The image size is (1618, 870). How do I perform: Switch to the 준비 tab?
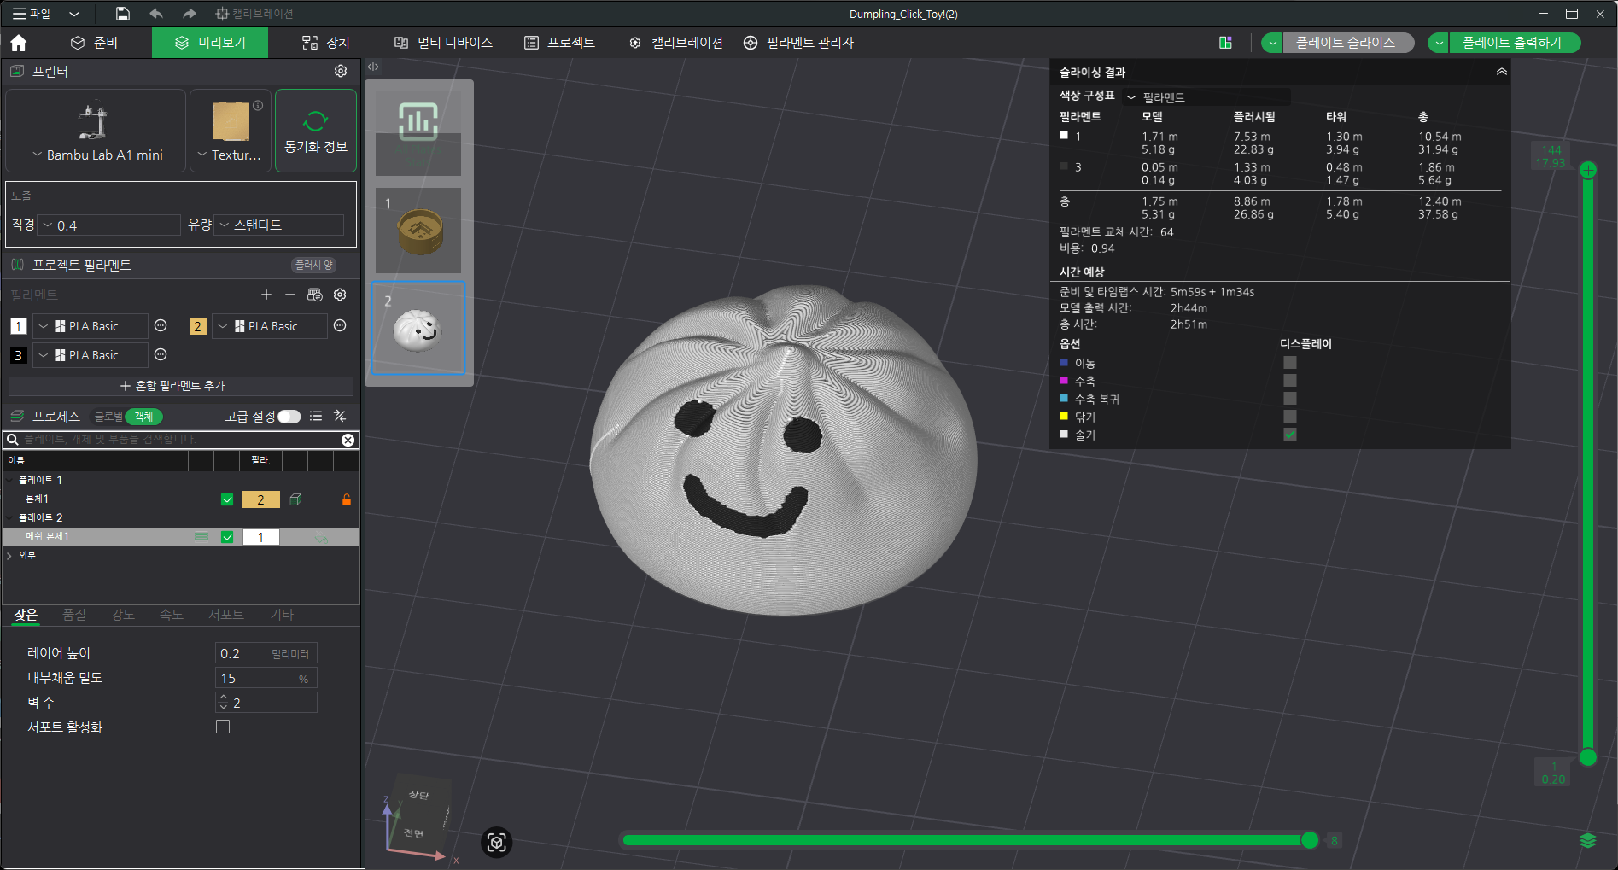[94, 43]
